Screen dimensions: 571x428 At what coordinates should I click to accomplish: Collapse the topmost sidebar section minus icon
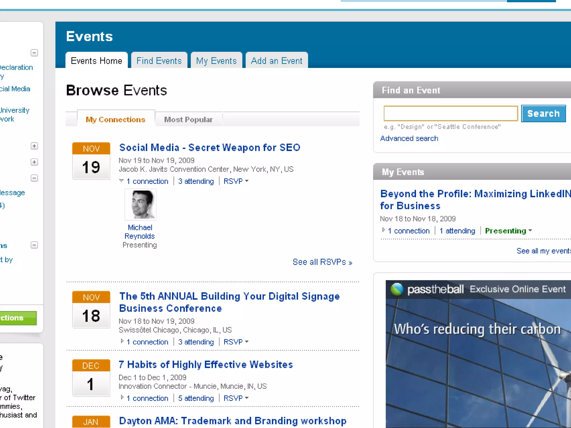click(x=34, y=53)
